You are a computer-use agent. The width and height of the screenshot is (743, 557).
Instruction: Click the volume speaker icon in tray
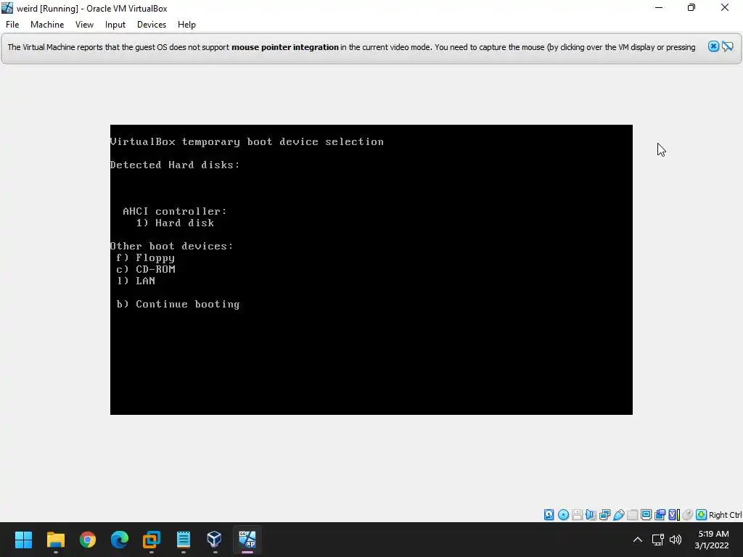click(676, 540)
